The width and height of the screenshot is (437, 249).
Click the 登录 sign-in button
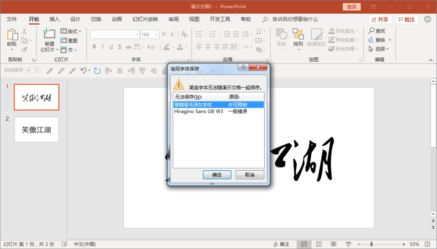(x=352, y=7)
